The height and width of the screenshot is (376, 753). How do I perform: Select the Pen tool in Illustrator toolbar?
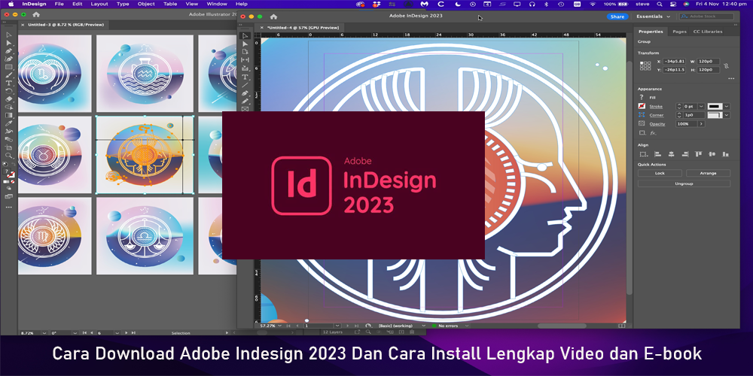[x=8, y=51]
